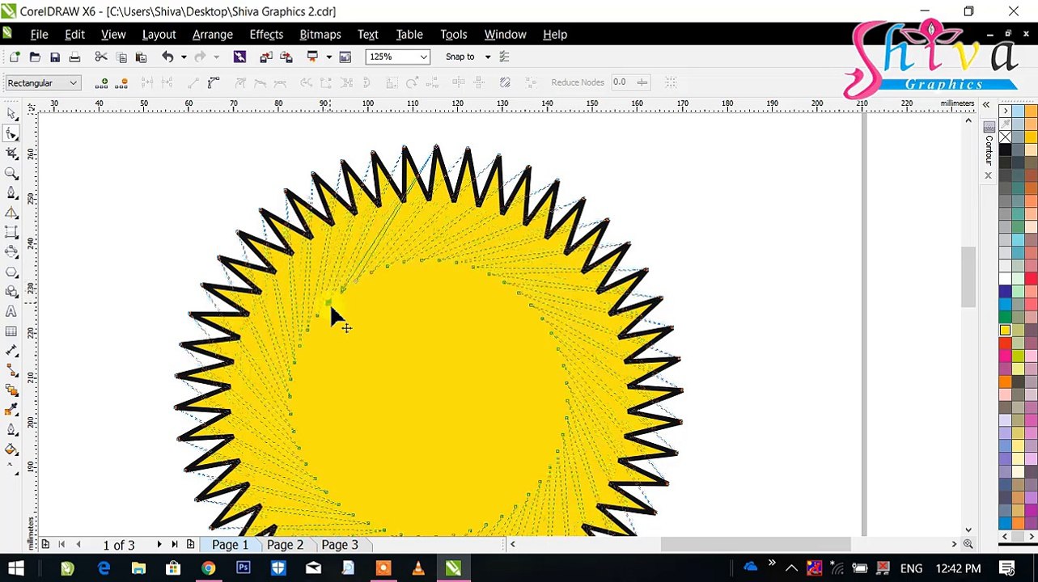Select the Crop tool
1038x582 pixels.
pyautogui.click(x=11, y=154)
